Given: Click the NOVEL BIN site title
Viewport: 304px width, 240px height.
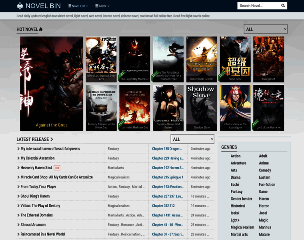Looking at the screenshot, I should click(43, 6).
